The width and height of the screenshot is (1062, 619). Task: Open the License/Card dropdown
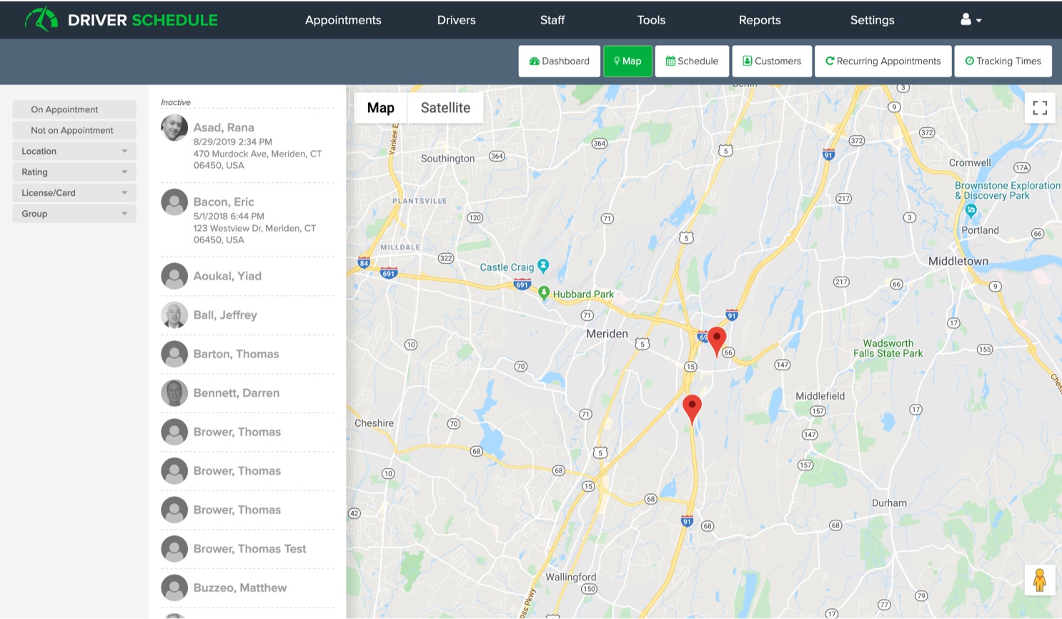tap(74, 193)
